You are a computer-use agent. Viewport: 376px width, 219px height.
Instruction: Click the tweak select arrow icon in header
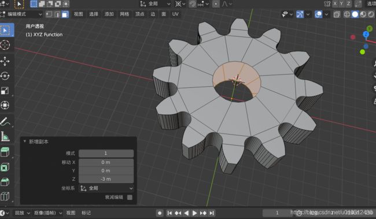pos(19,4)
